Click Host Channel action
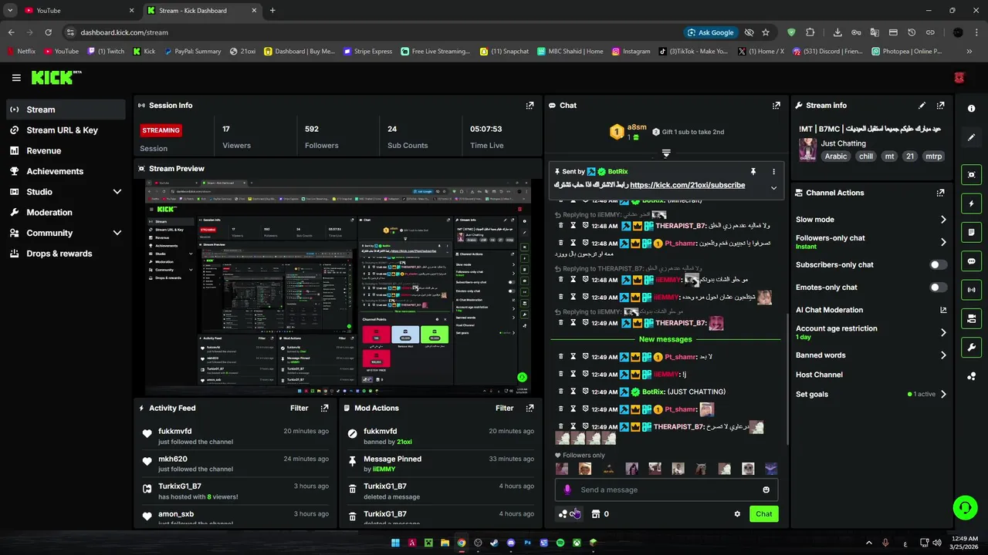 819,375
